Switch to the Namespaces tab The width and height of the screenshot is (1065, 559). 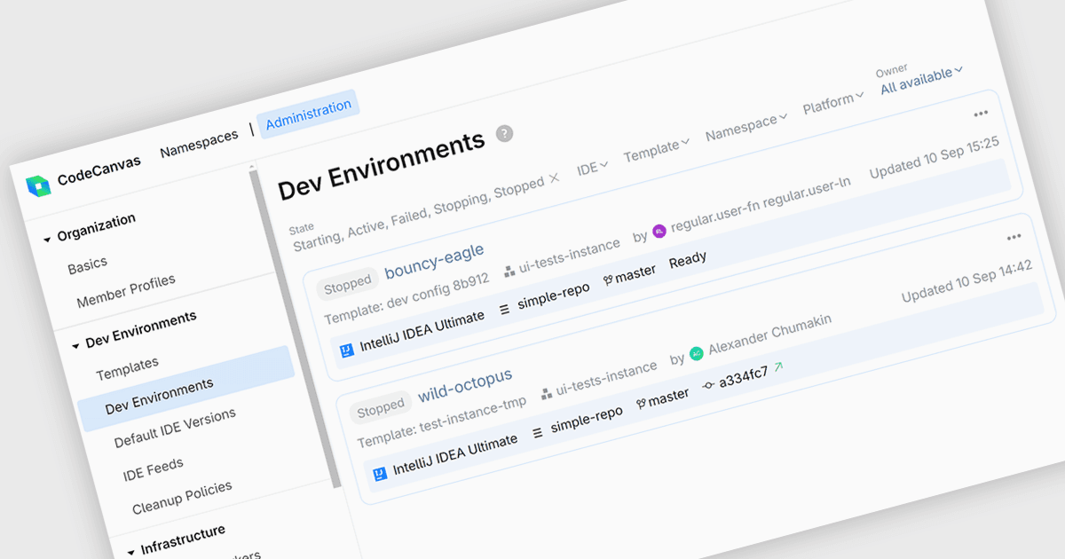[200, 144]
